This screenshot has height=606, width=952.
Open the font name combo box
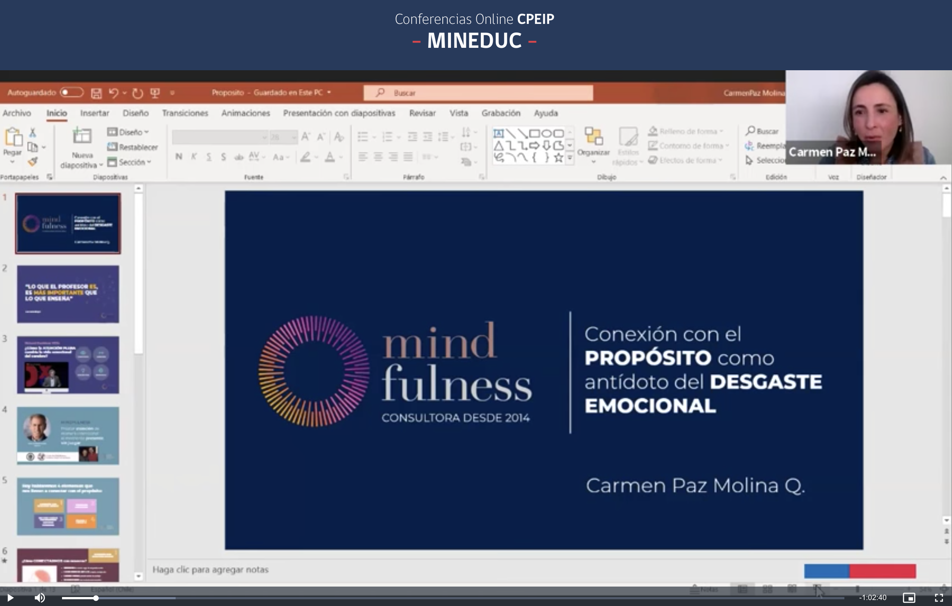point(220,137)
